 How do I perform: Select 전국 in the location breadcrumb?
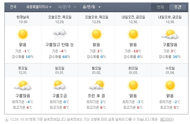[x=13, y=7]
